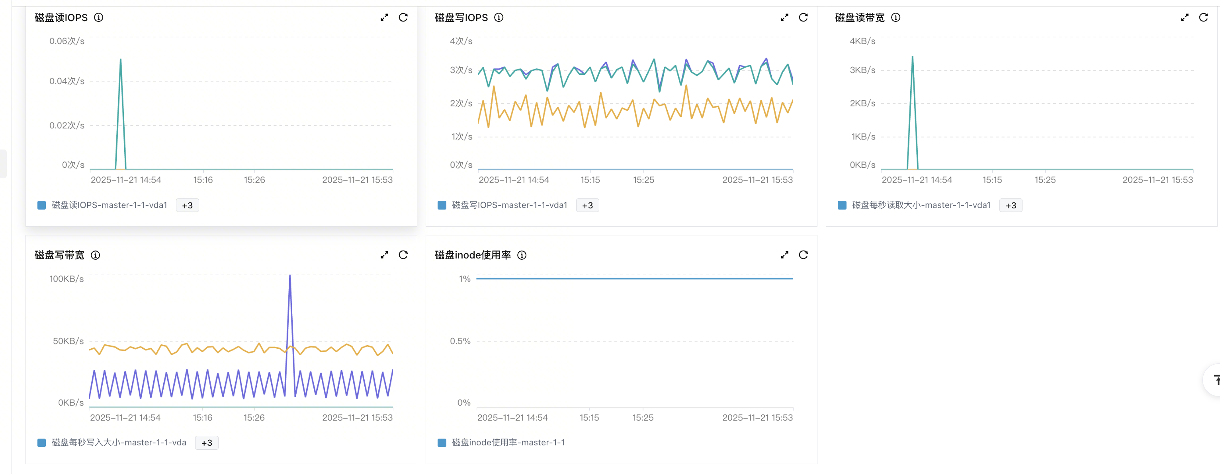Open info tooltip next to 磁盘写带宽 title
1220x474 pixels.
point(95,255)
